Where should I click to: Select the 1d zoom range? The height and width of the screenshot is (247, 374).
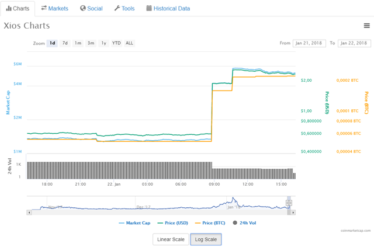52,43
